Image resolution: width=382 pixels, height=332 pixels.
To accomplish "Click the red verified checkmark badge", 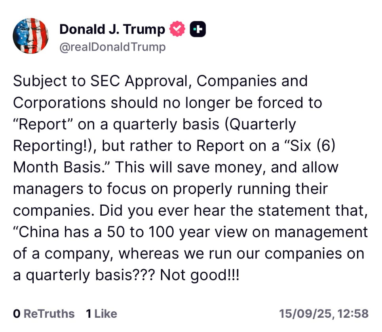I will [x=177, y=30].
